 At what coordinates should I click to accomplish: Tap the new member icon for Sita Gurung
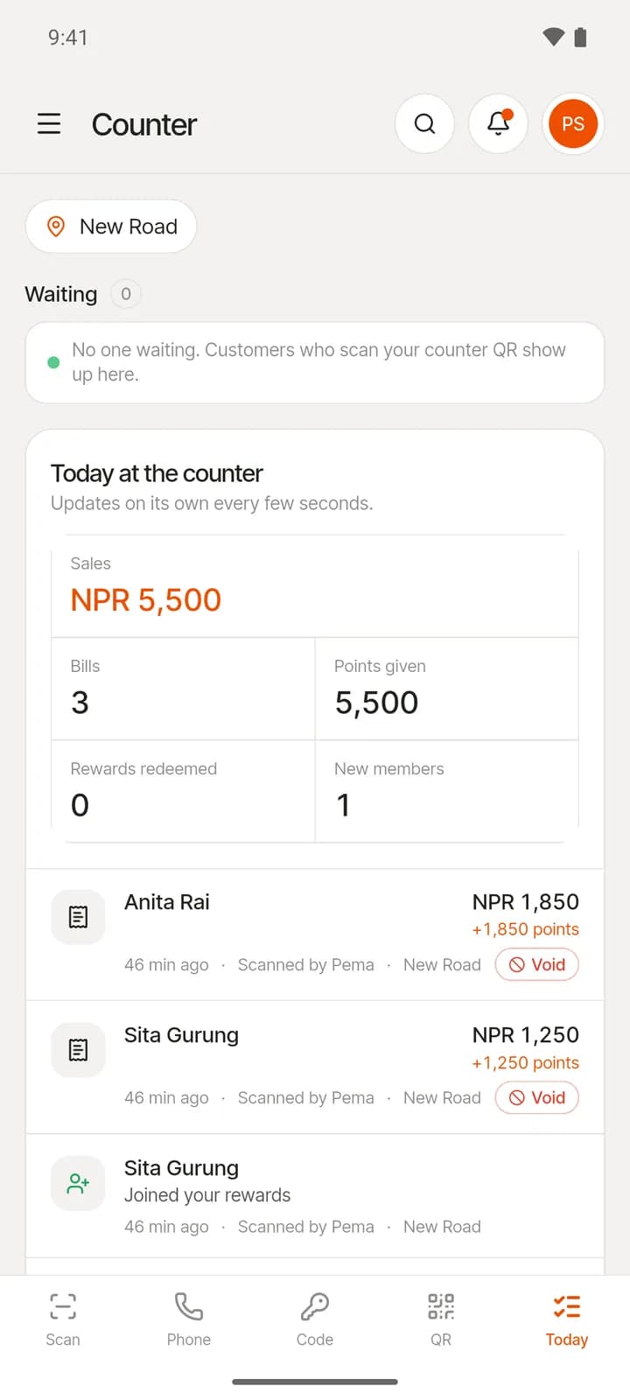(x=78, y=1184)
